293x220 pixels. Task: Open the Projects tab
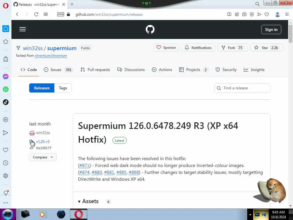[193, 70]
